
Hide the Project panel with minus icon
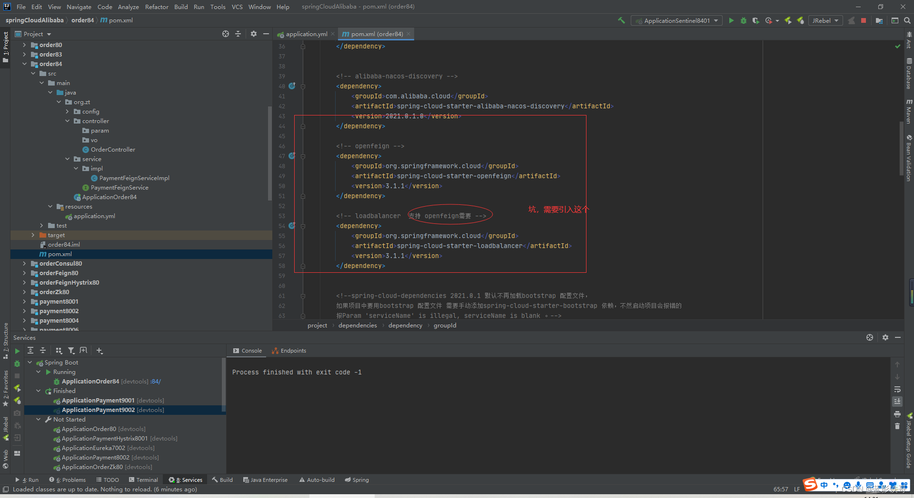tap(266, 34)
